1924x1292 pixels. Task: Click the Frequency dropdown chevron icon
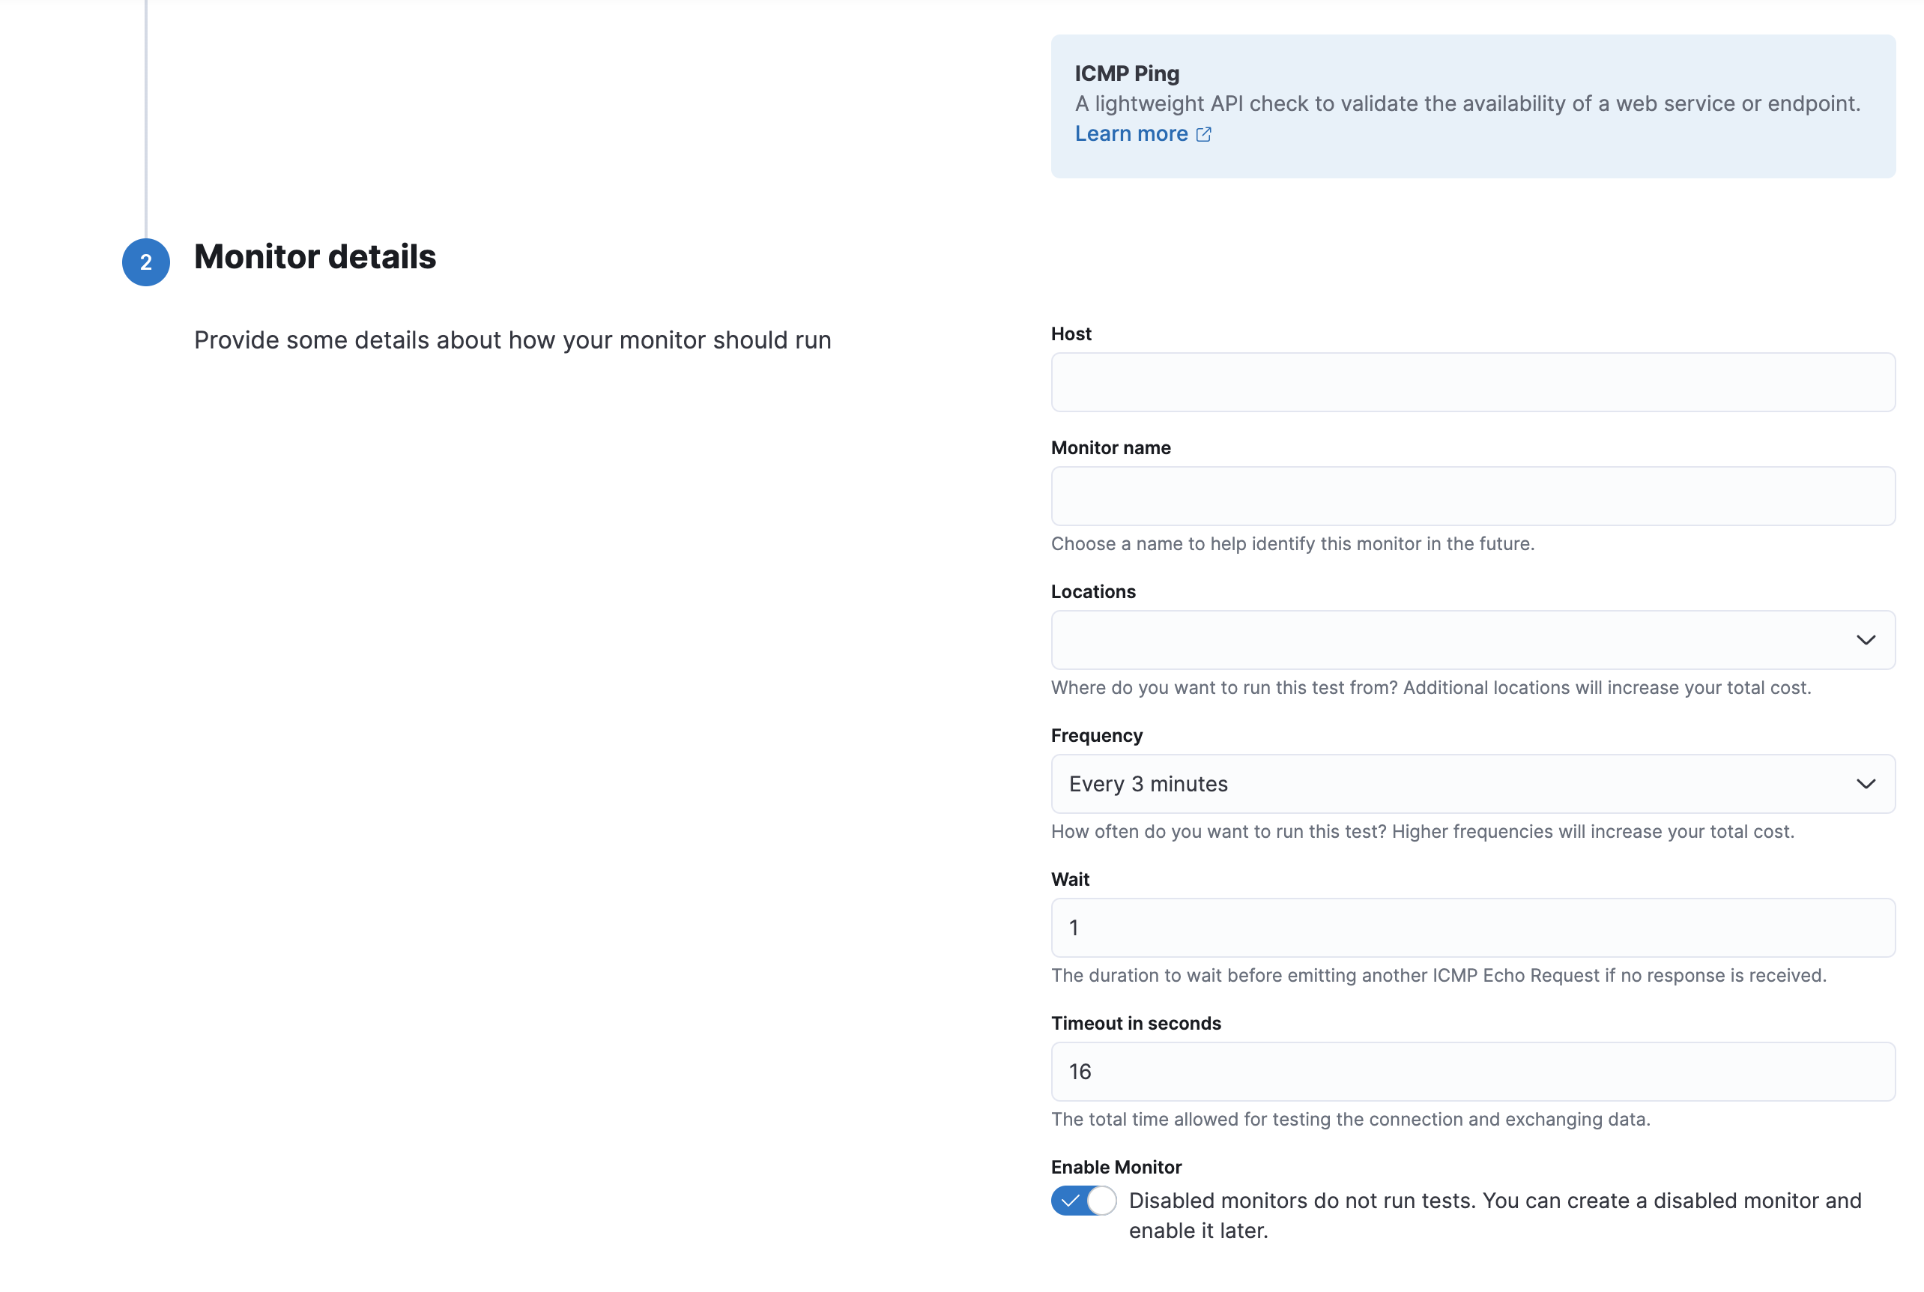click(1866, 784)
